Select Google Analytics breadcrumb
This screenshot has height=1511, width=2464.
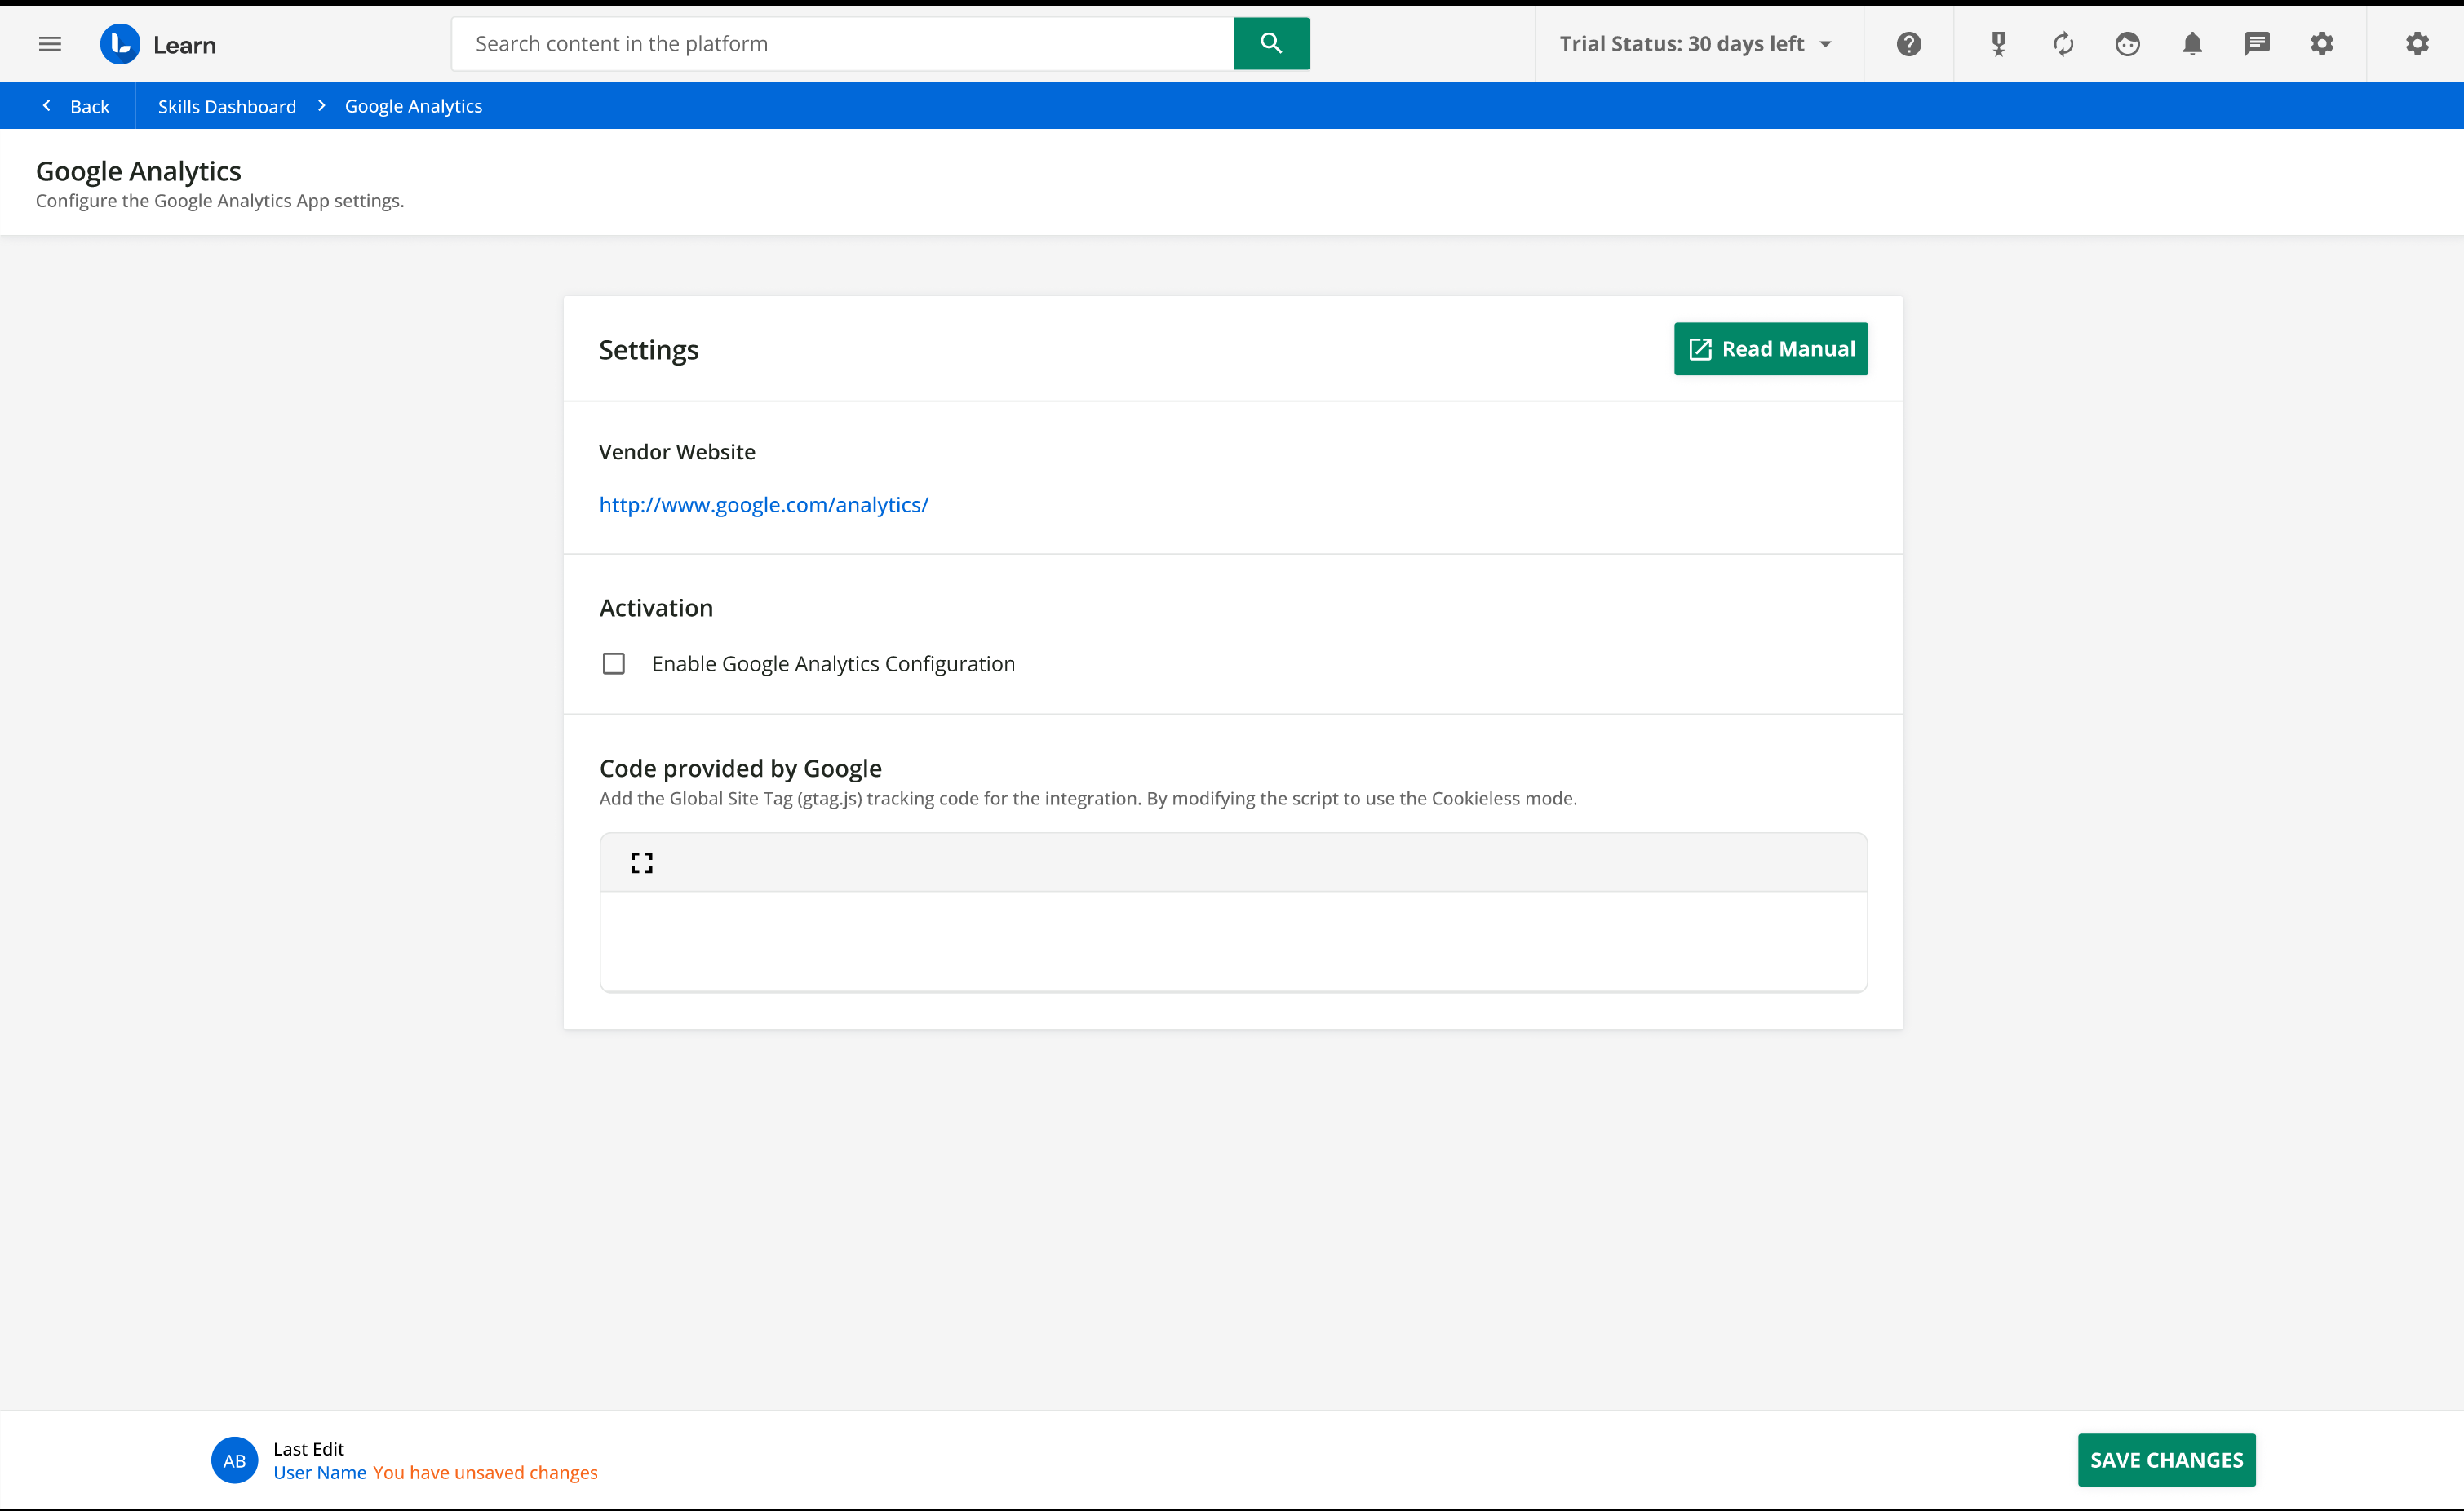coord(413,106)
